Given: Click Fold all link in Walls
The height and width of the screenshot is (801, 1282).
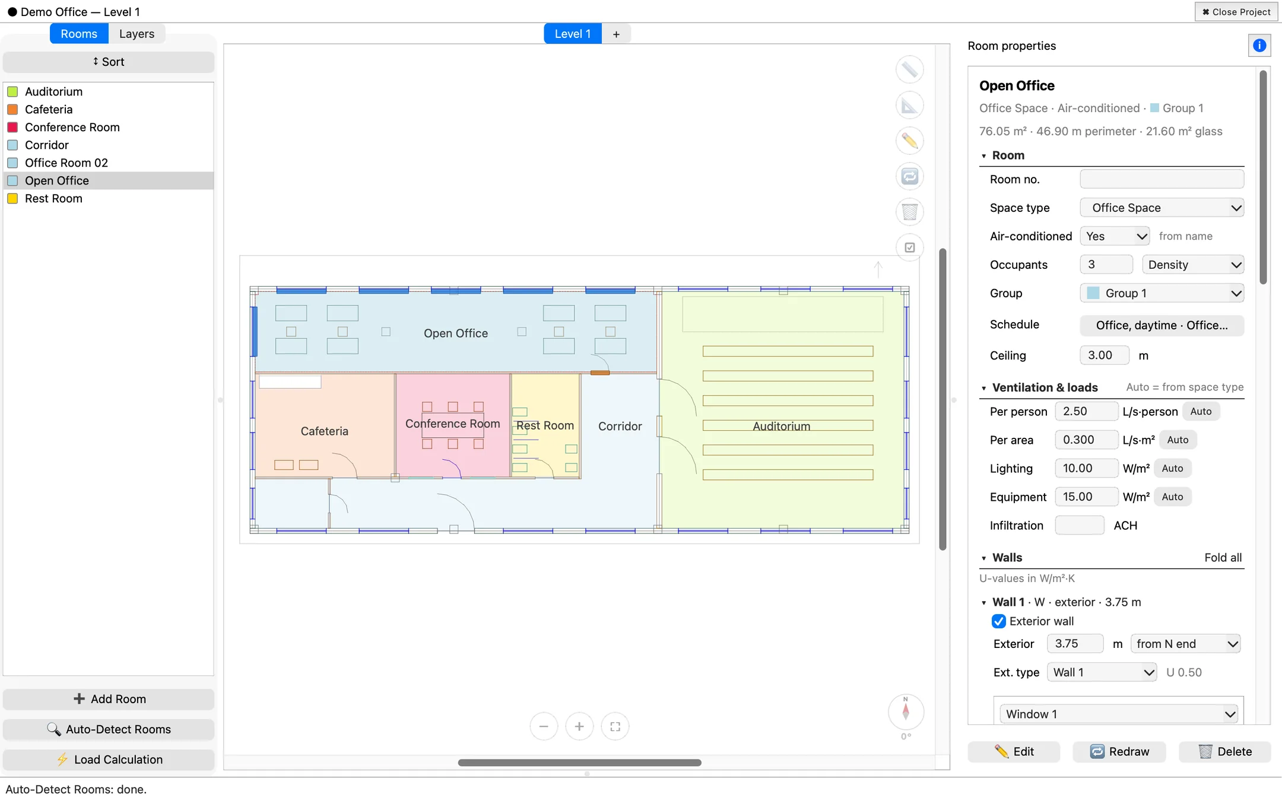Looking at the screenshot, I should tap(1223, 558).
